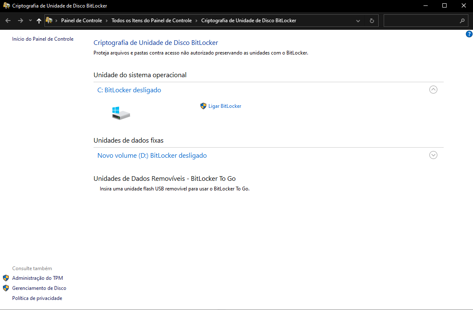Click Novo volume (D:) BitLocker desligado heading
This screenshot has width=473, height=310.
[152, 156]
